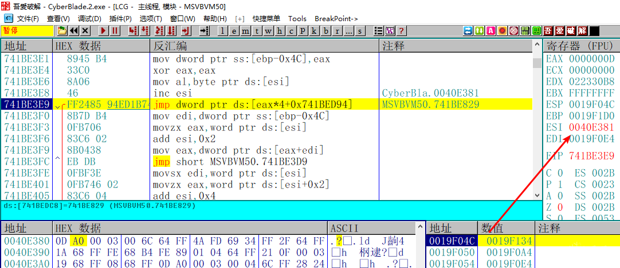
Task: Open the 调试(D) menu
Action: [x=89, y=18]
